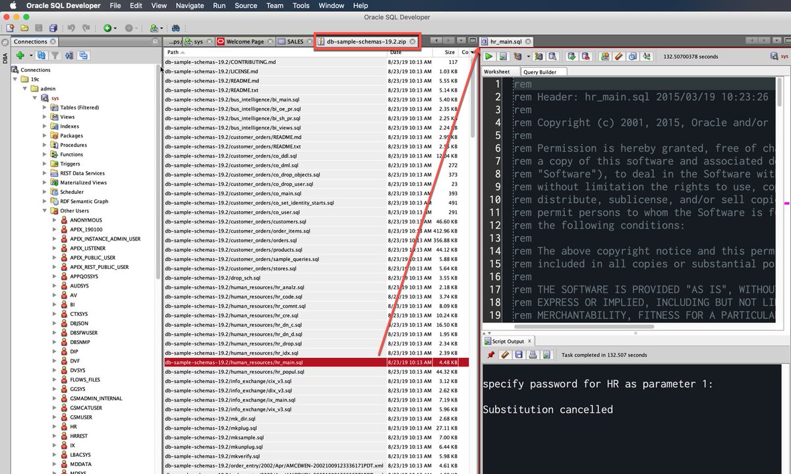The width and height of the screenshot is (791, 474).
Task: Click the Unshared SQL Worksheet icon
Action: pyautogui.click(x=604, y=57)
